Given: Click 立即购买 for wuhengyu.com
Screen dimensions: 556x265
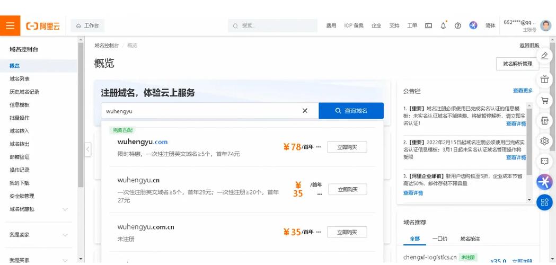Looking at the screenshot, I should click(347, 147).
